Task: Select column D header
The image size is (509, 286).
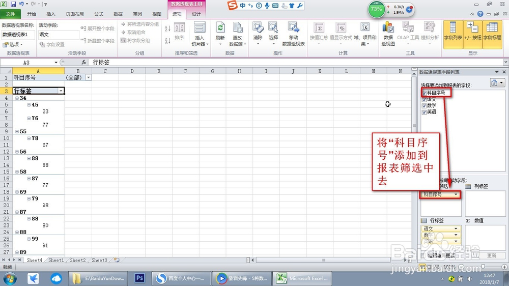Action: pyautogui.click(x=132, y=71)
